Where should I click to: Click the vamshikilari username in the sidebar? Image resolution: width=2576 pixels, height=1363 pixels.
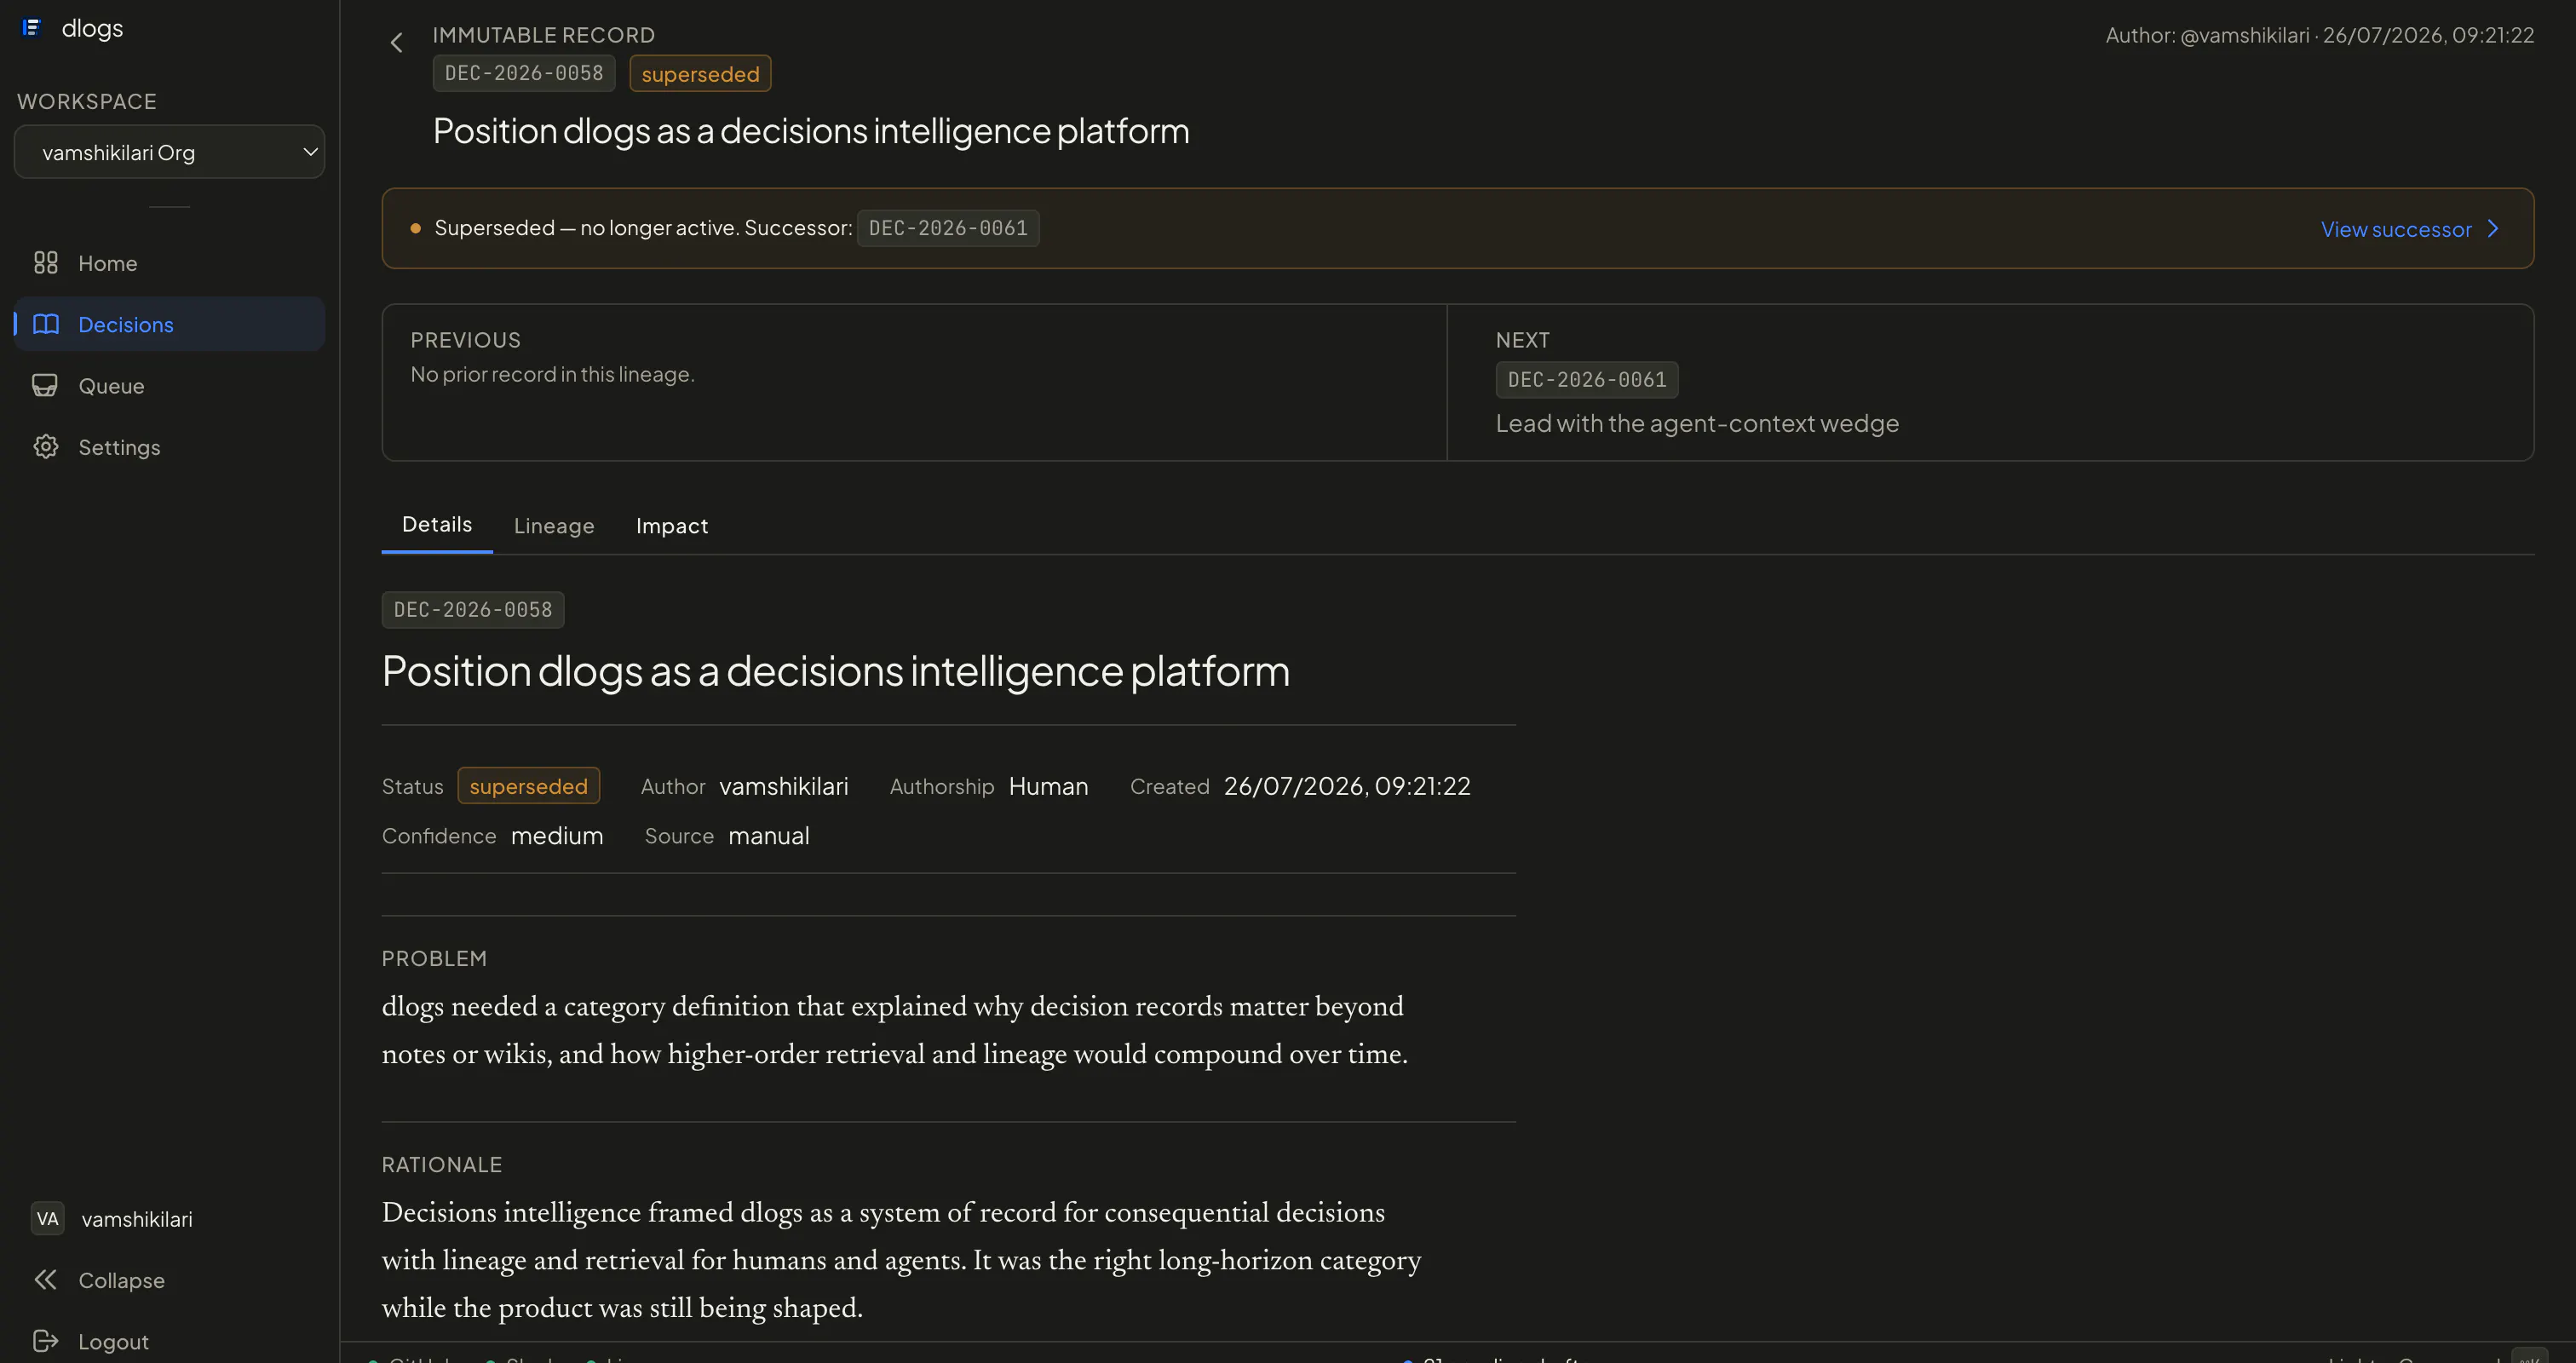tap(137, 1220)
